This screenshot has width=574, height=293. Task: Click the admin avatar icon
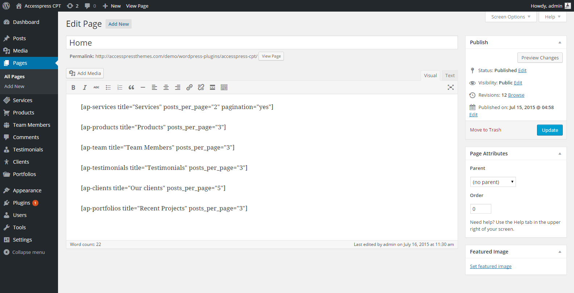pyautogui.click(x=568, y=6)
